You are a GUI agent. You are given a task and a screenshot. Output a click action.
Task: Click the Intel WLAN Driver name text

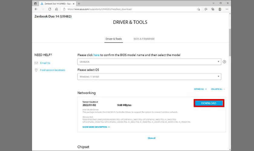(x=90, y=110)
